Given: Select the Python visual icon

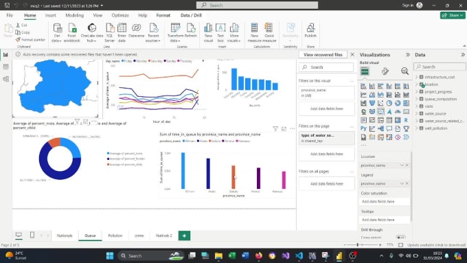Looking at the screenshot, I should (x=363, y=128).
